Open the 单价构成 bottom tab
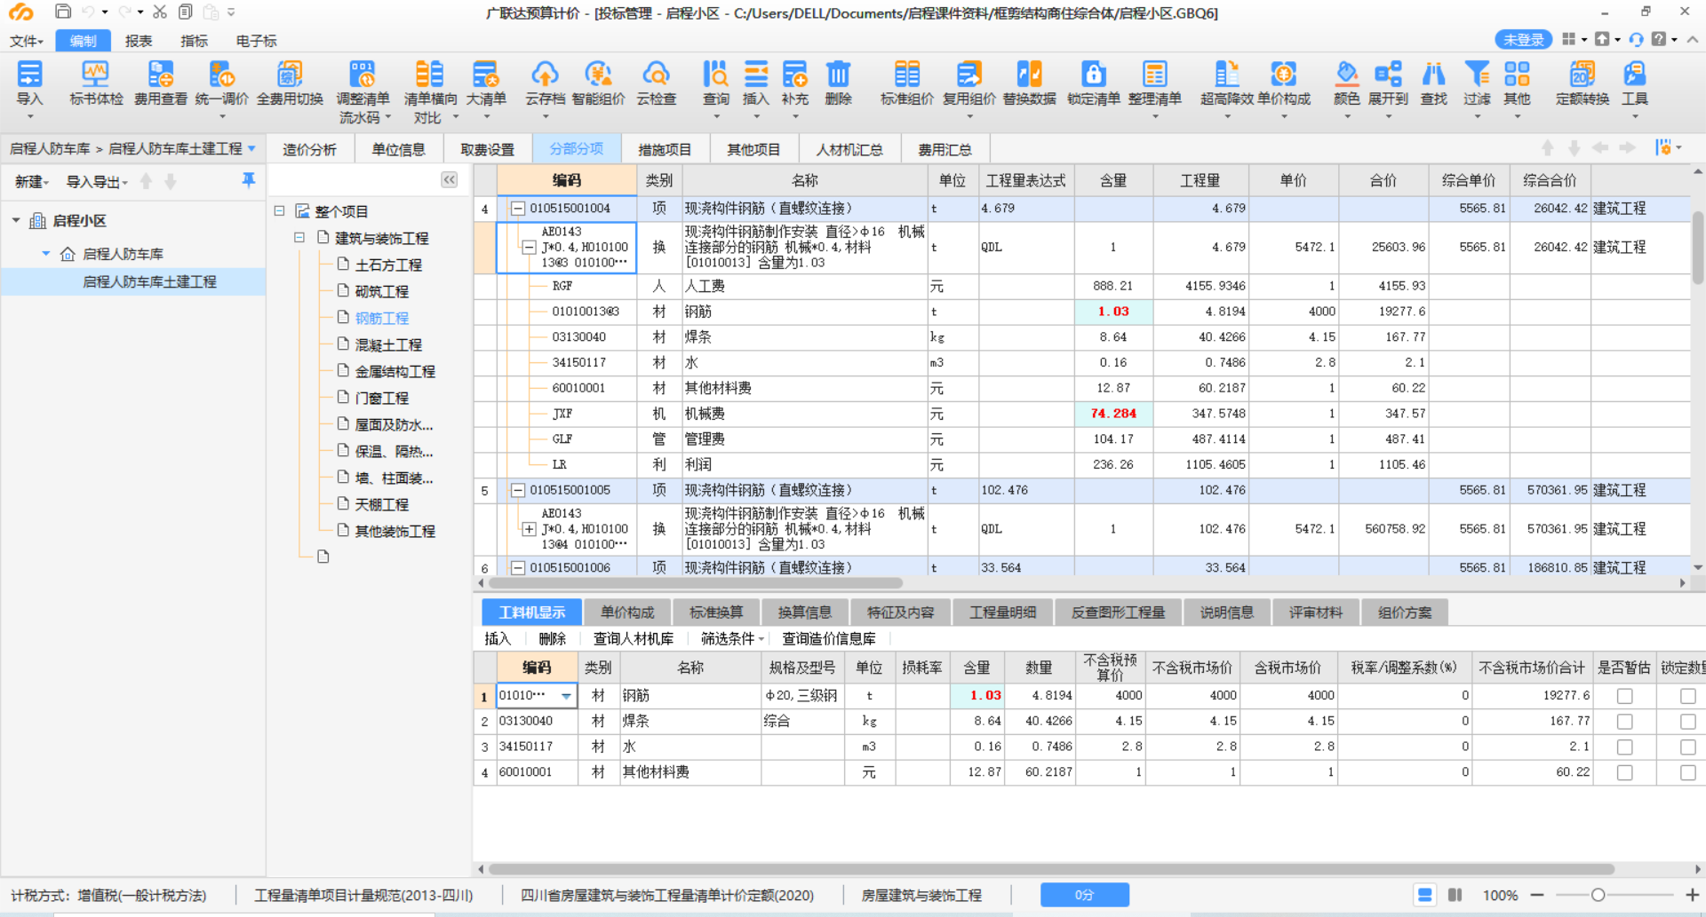This screenshot has width=1706, height=917. pyautogui.click(x=626, y=613)
